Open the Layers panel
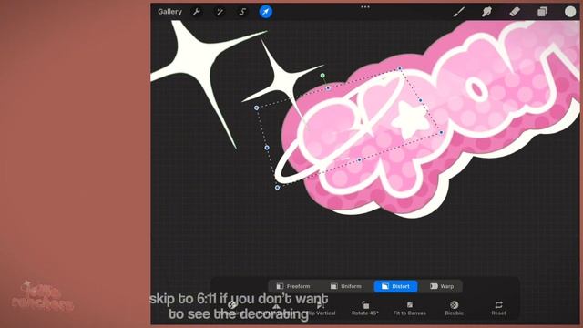The image size is (583, 328). pos(543,12)
